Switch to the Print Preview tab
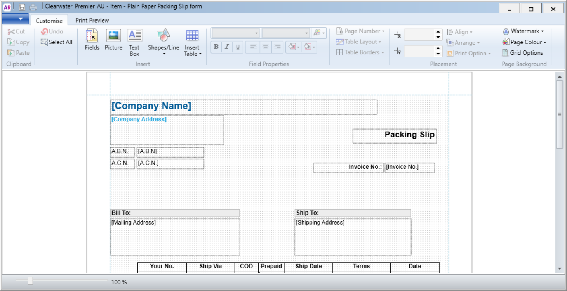567x291 pixels. (x=92, y=20)
